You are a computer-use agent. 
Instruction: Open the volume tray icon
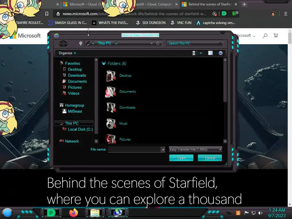click(x=261, y=213)
